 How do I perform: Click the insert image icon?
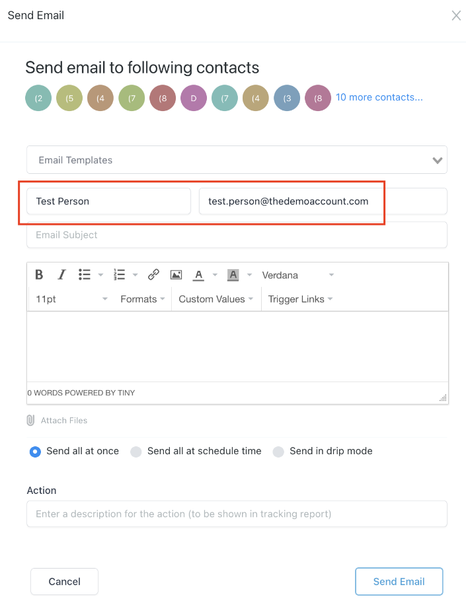[176, 275]
